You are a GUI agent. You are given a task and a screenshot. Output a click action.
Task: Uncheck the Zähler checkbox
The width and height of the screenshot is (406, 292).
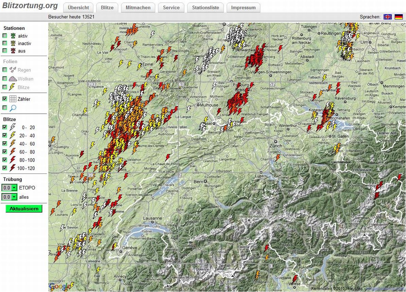(x=5, y=99)
